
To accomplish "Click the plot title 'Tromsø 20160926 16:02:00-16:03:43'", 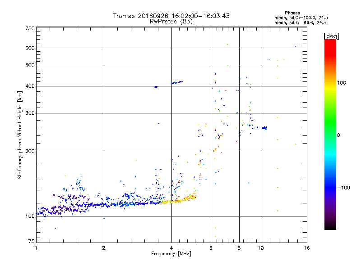I will [171, 16].
